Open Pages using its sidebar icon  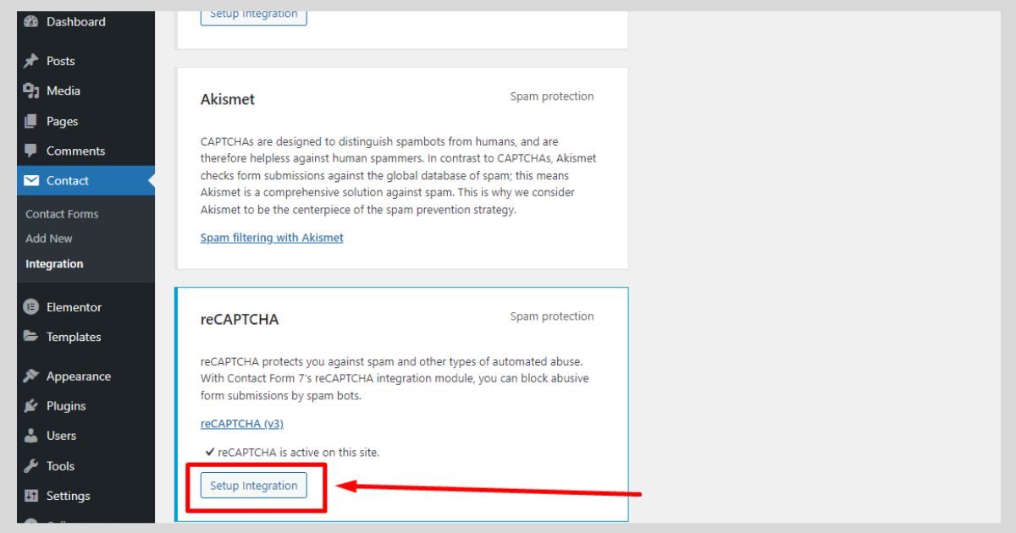31,121
